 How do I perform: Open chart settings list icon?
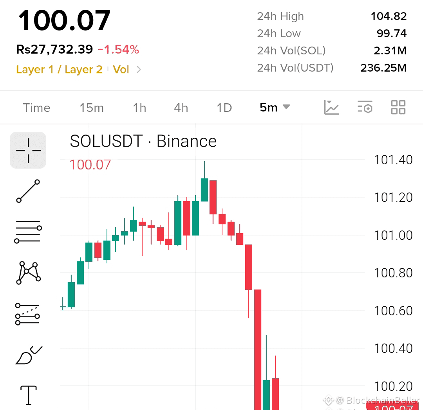365,107
